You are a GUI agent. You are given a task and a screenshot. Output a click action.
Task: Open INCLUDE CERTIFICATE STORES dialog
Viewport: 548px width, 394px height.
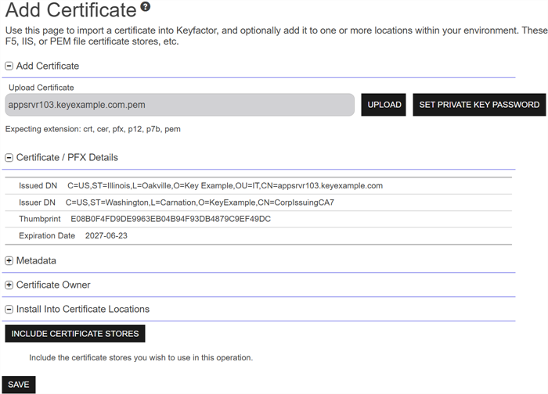[75, 334]
